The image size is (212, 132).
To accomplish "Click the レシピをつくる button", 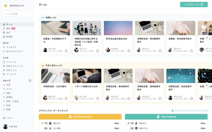I will coord(193,5).
